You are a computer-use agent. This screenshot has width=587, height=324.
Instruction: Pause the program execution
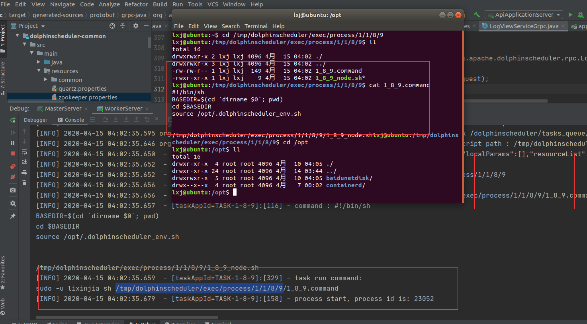[x=12, y=142]
